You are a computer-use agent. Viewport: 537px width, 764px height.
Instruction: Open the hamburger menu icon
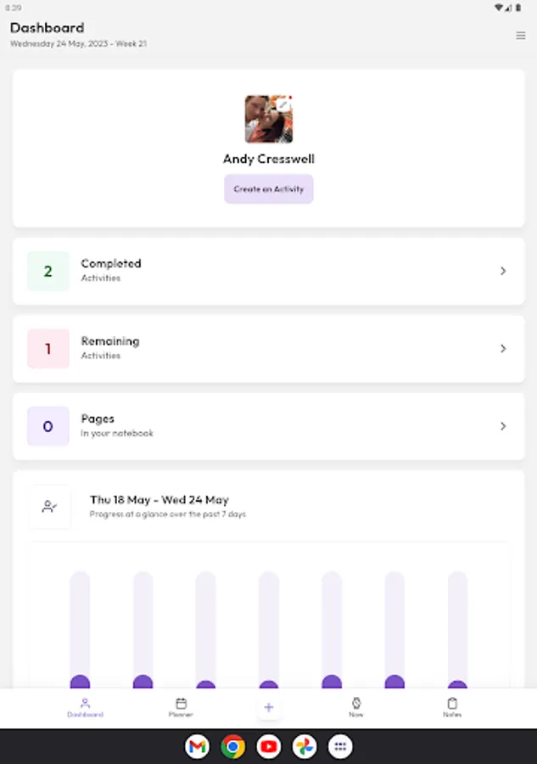(x=520, y=36)
